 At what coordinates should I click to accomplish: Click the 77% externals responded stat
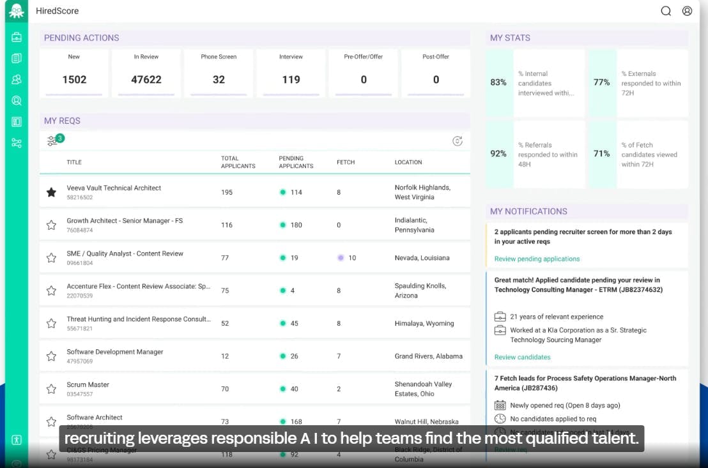click(639, 83)
